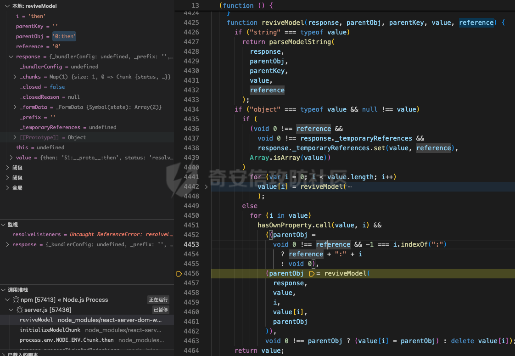515x356 pixels.
Task: Collapse the 本地: reviveModel scope
Action: [7, 6]
